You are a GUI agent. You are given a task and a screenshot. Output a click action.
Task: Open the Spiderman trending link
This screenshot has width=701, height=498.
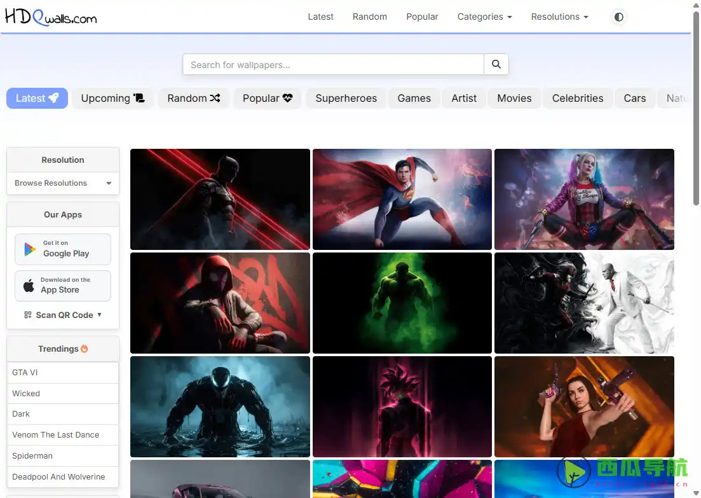pos(63,455)
